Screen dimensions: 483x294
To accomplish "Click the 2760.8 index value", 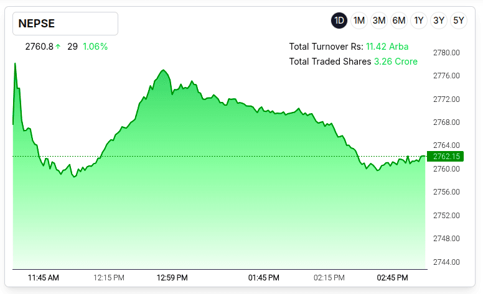I will (x=39, y=47).
